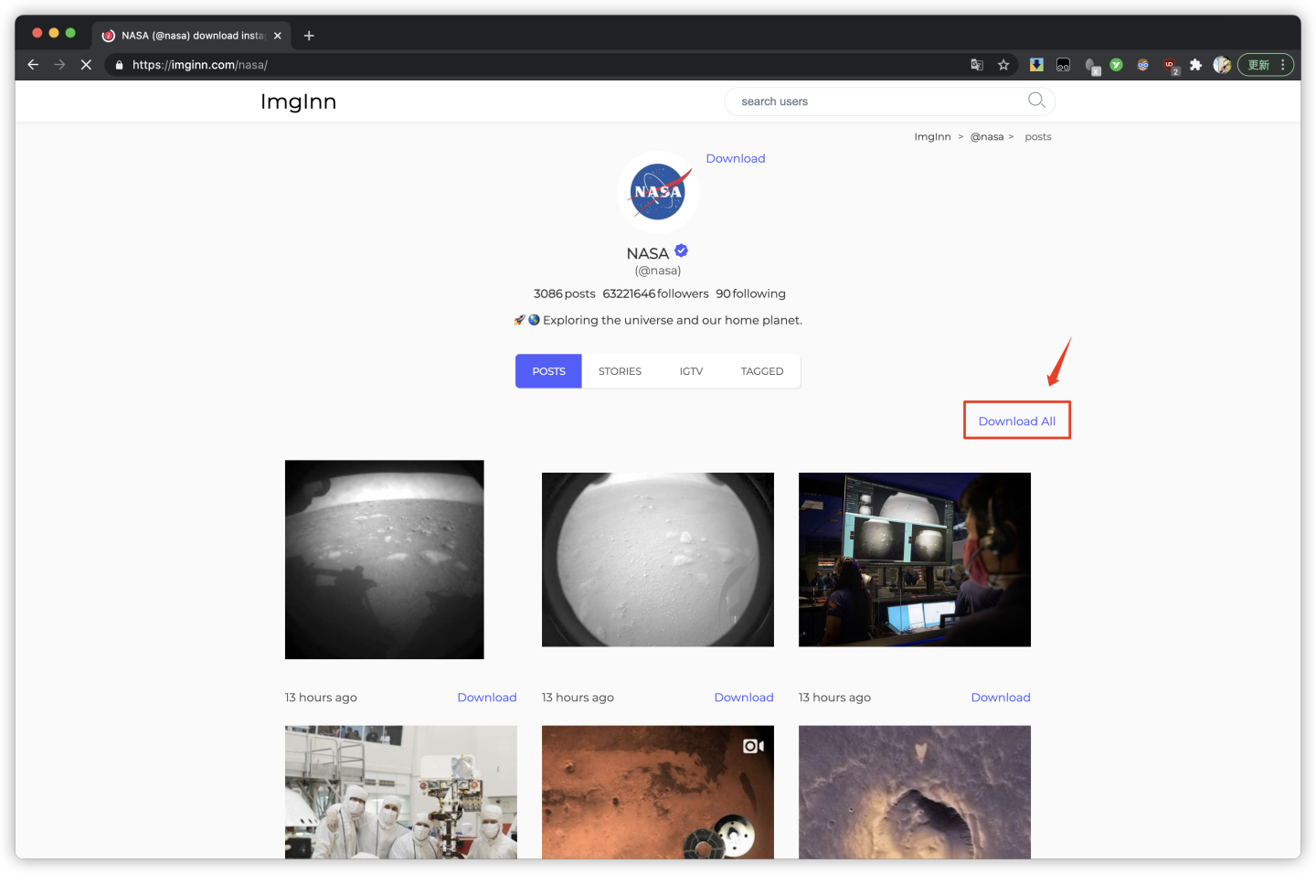Open the dark Mars surface shadow photo

(385, 560)
